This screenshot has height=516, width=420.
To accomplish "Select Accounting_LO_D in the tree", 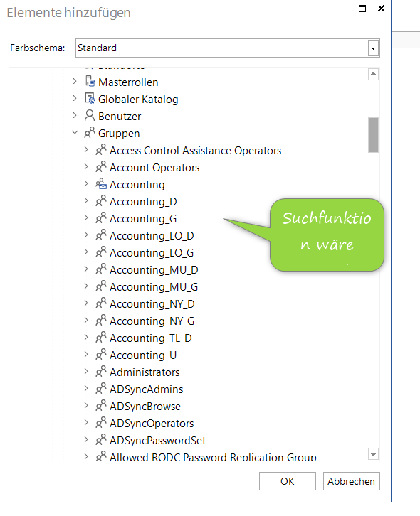I will click(152, 236).
